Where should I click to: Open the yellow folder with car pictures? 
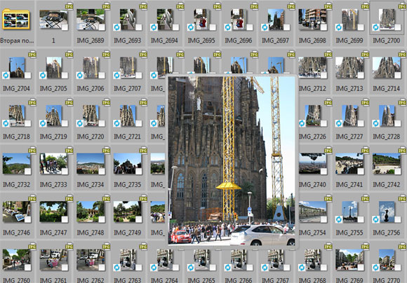[16, 19]
